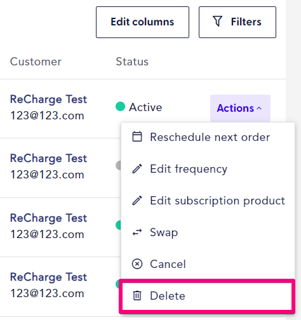Select Edit subscription product option
This screenshot has width=301, height=320.
(208, 201)
